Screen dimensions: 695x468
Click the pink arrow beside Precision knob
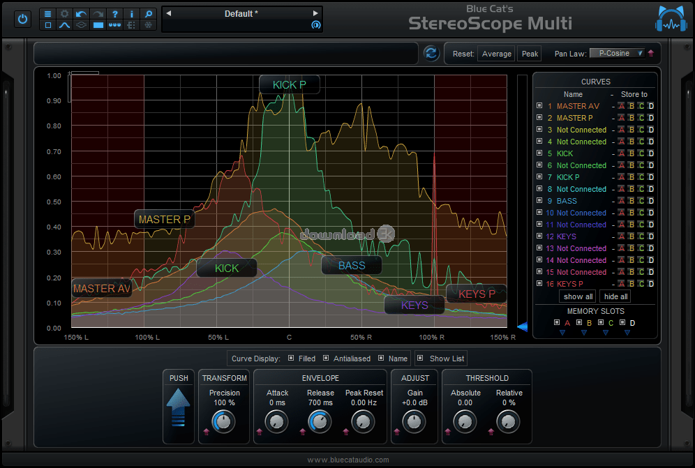click(x=206, y=432)
